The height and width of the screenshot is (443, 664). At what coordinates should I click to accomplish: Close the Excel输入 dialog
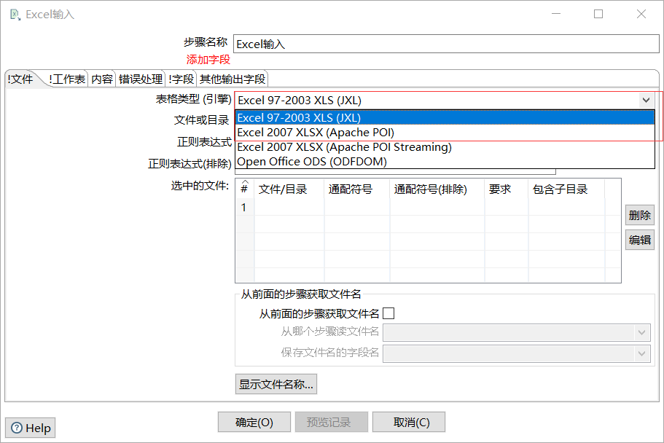tap(641, 14)
